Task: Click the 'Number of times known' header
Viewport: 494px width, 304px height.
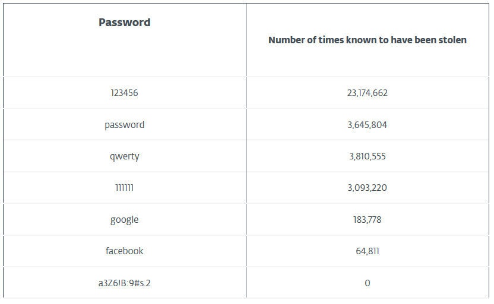Action: point(367,40)
